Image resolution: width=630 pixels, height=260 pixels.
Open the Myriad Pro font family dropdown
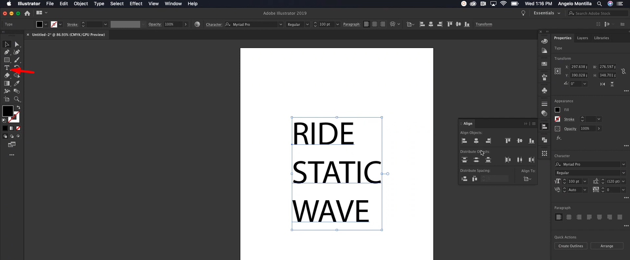[281, 24]
